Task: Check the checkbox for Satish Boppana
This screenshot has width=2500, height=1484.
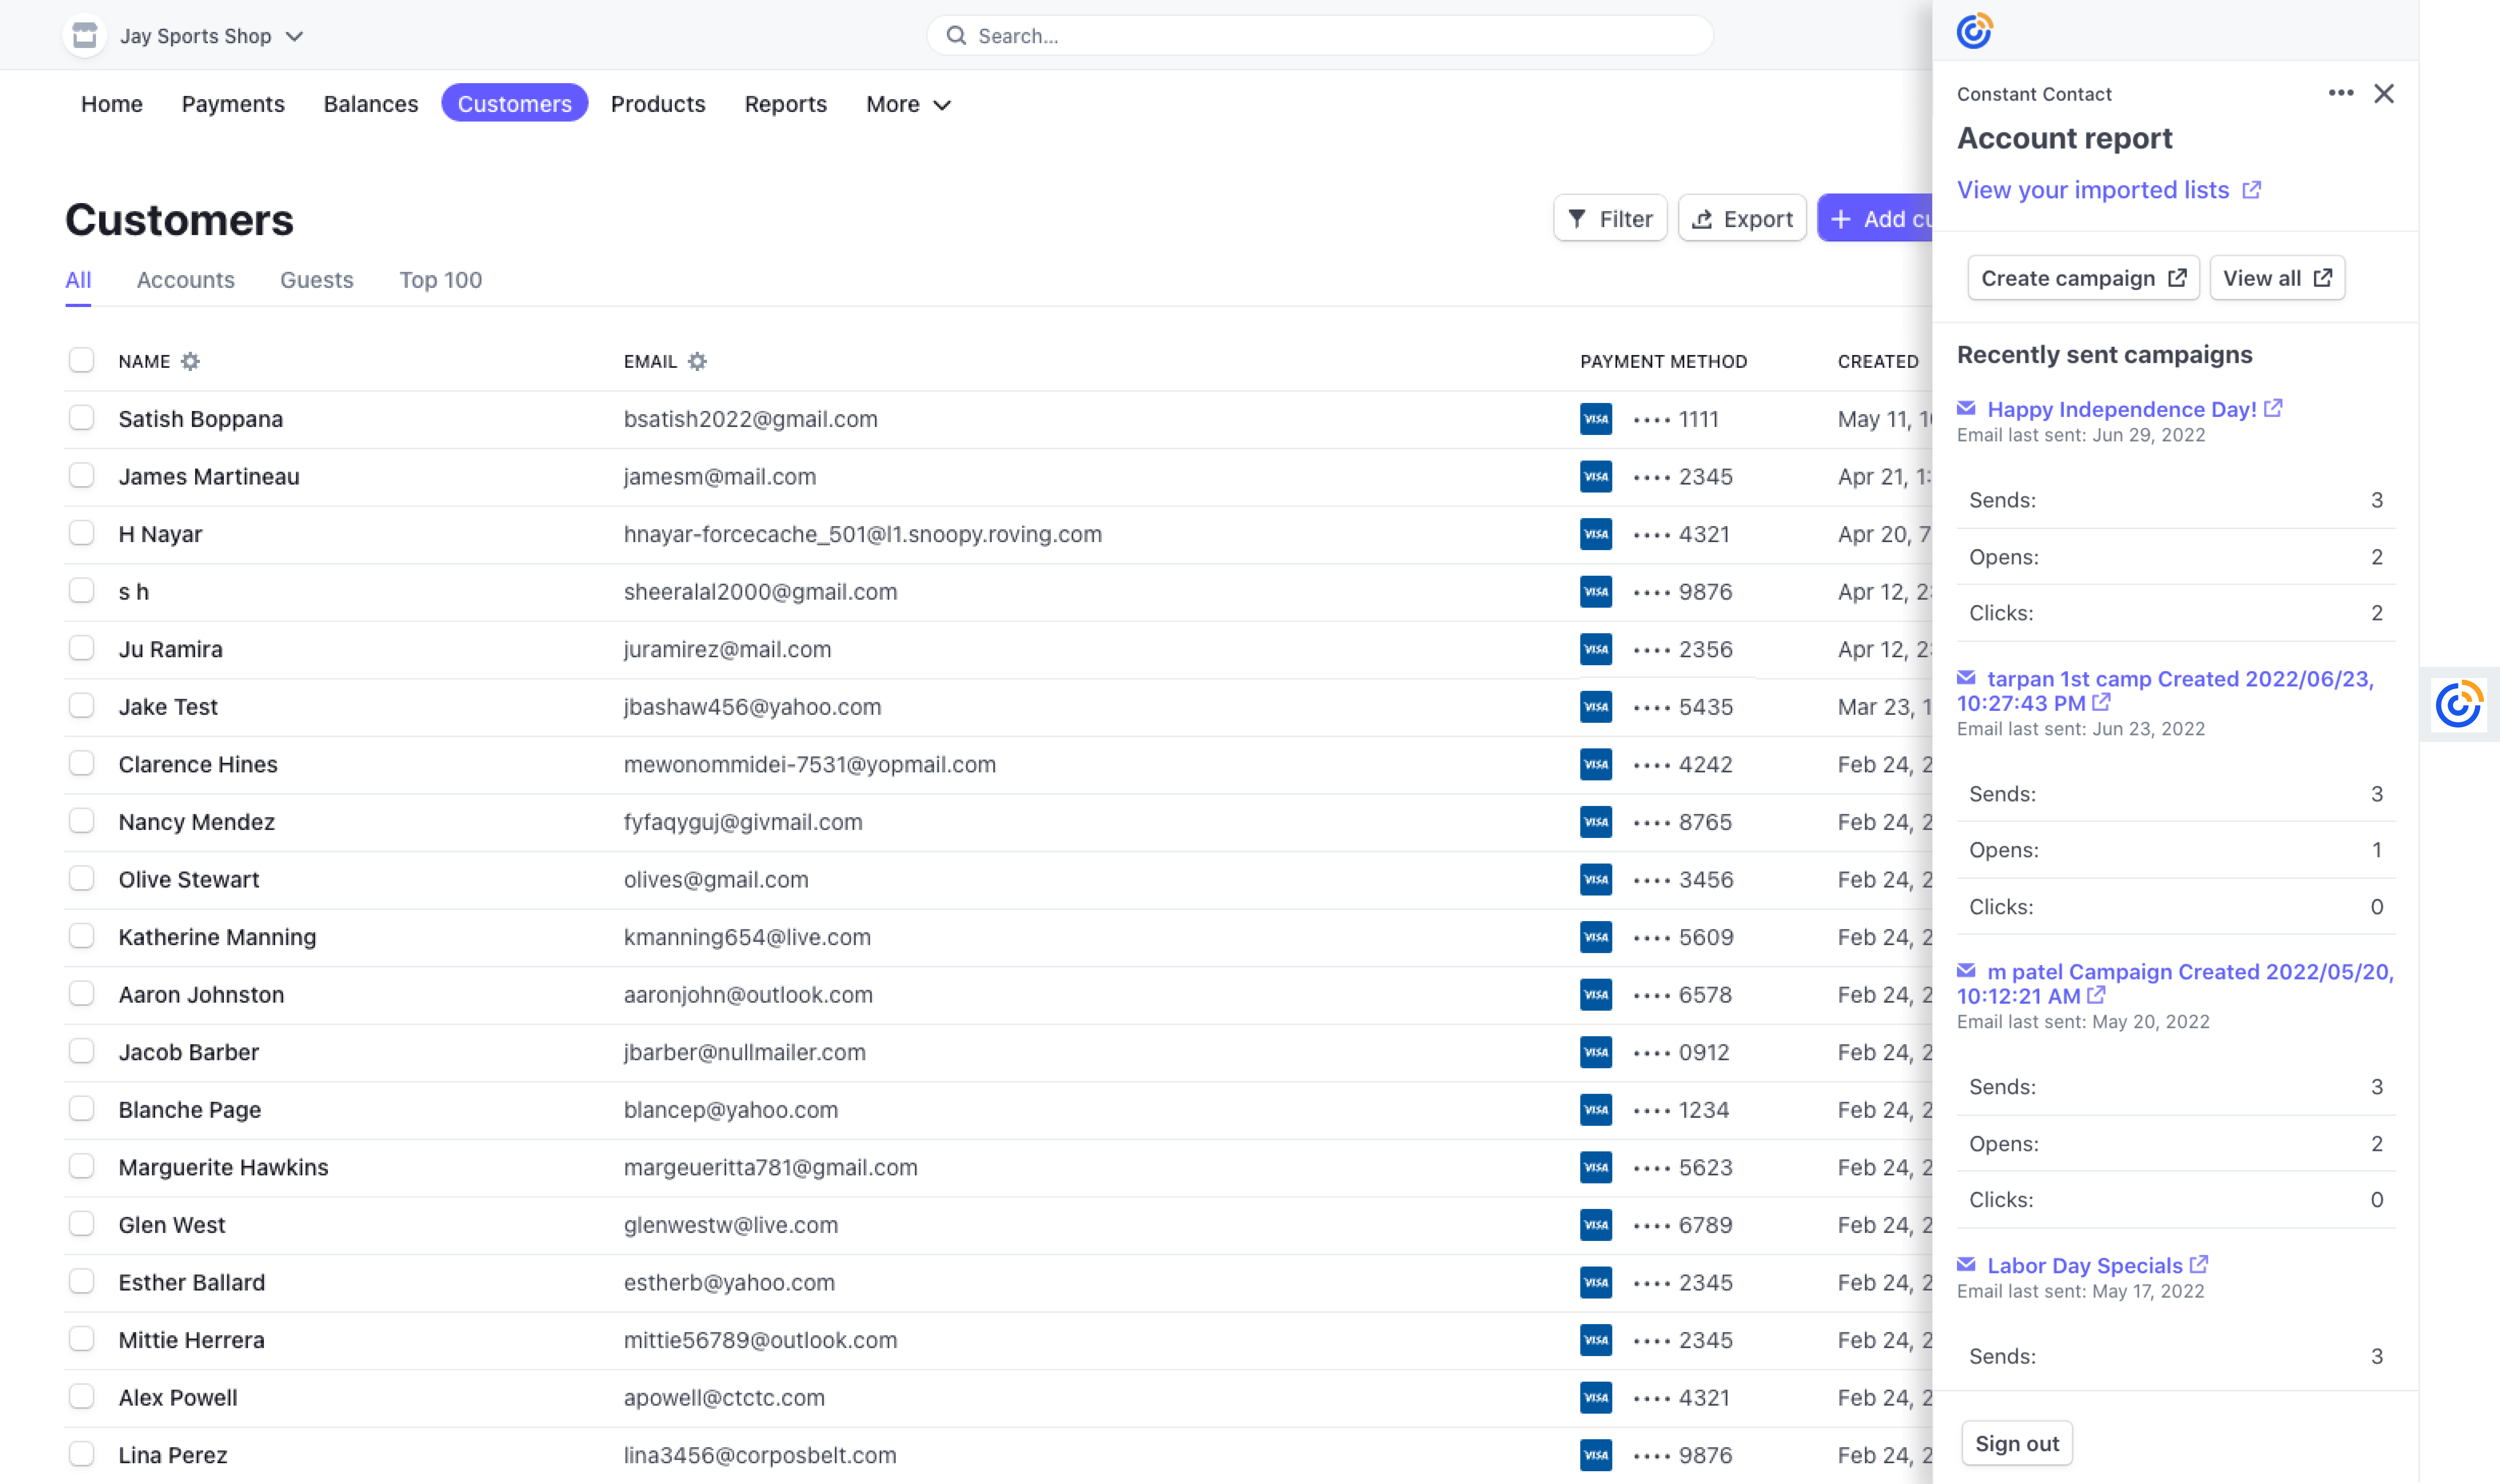Action: click(x=82, y=418)
